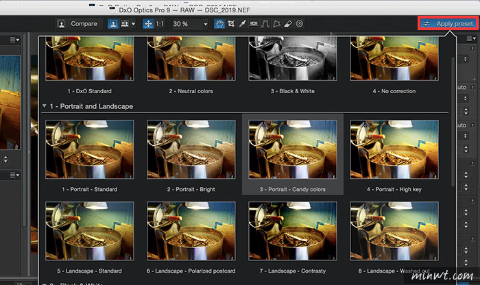Select the Force parallels perspective tool
The height and width of the screenshot is (285, 480).
click(x=265, y=24)
